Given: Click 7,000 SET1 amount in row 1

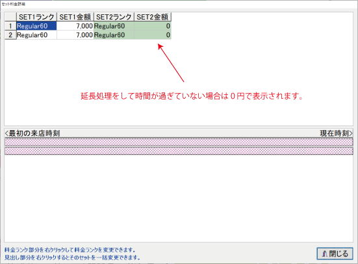Looking at the screenshot, I should (75, 26).
